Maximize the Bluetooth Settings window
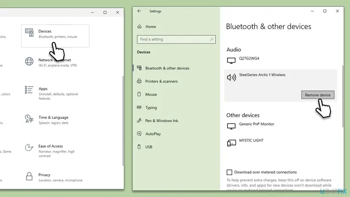 coord(325,11)
